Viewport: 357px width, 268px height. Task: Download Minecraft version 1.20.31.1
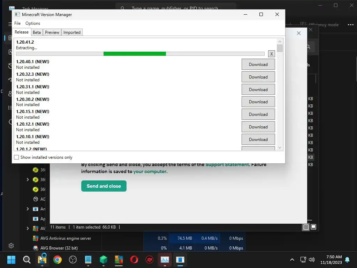click(x=258, y=90)
